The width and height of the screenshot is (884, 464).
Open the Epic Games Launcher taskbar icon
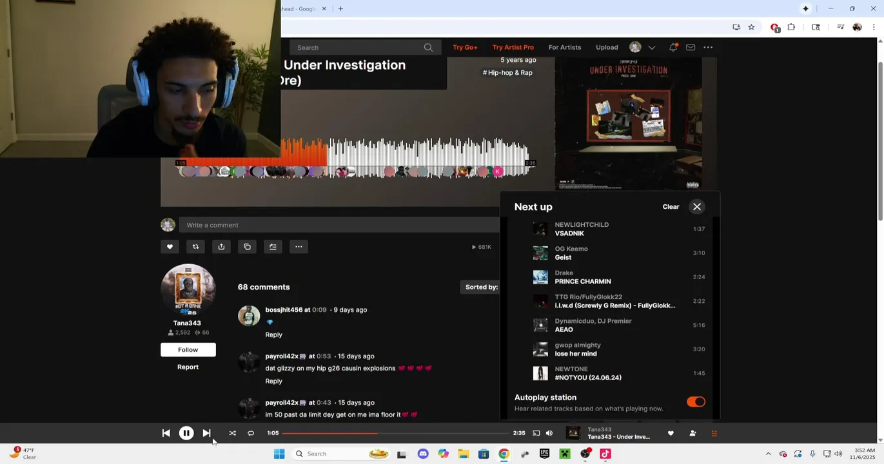(544, 454)
